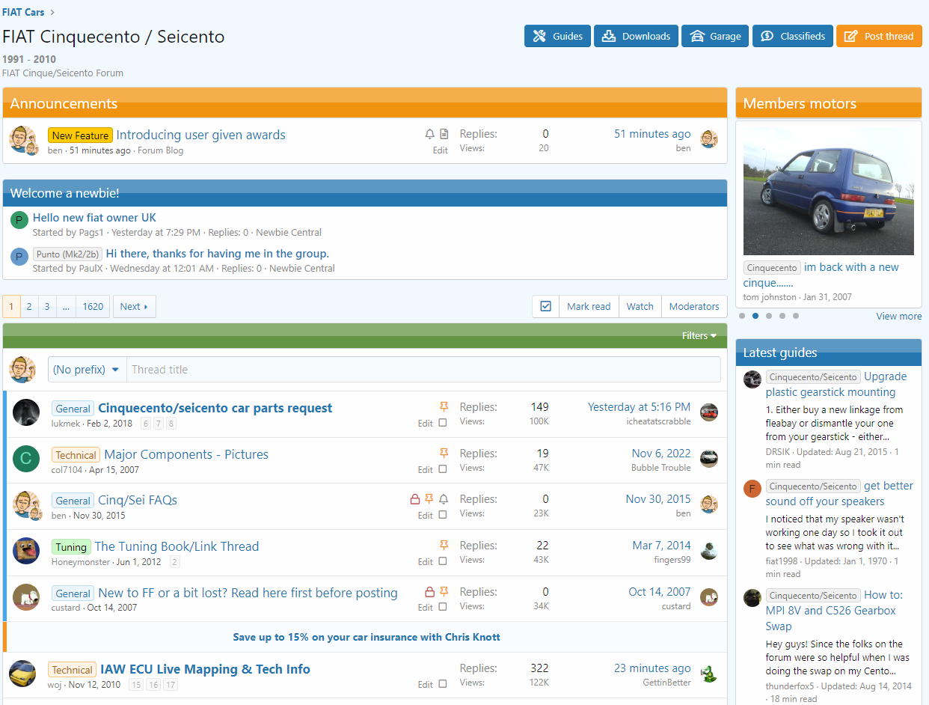Click GettinBetter's green avatar icon

click(x=709, y=674)
